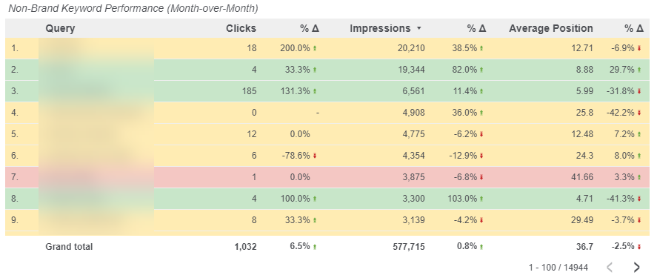Viewport: 657px width, 278px height.
Task: Go to next page of results
Action: pos(636,267)
